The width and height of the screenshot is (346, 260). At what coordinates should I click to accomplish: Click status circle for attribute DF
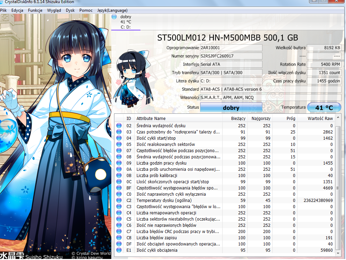pyautogui.click(x=119, y=244)
